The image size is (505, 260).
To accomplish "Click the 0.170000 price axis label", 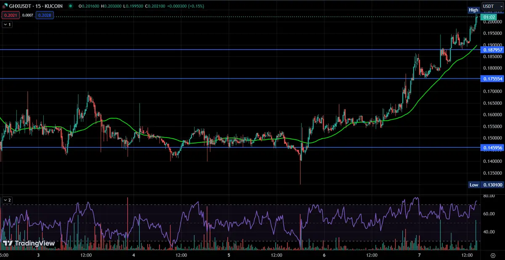I will click(x=492, y=91).
